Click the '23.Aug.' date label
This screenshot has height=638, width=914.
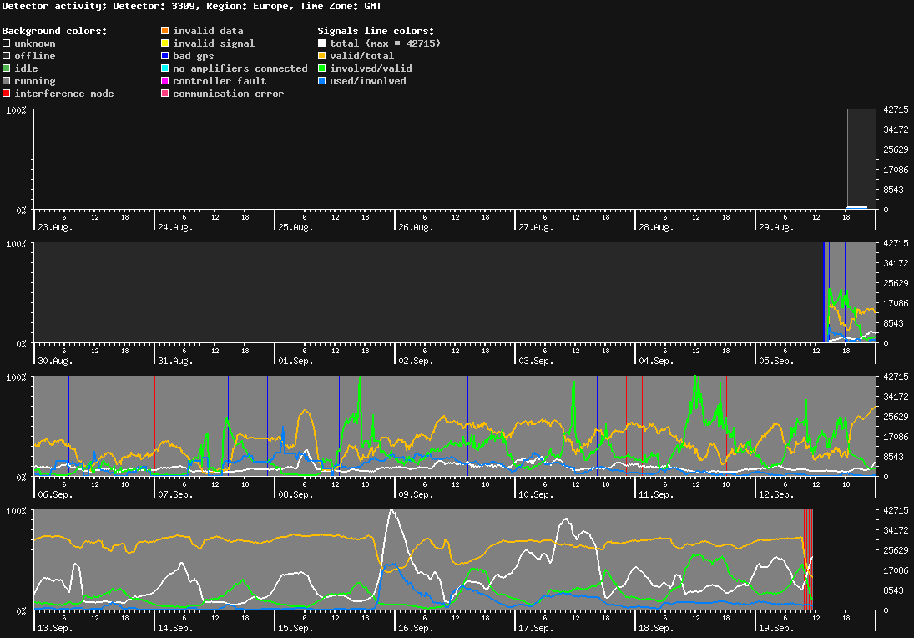[55, 227]
